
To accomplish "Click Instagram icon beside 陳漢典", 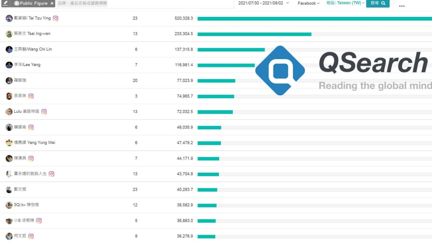I will point(31,159).
